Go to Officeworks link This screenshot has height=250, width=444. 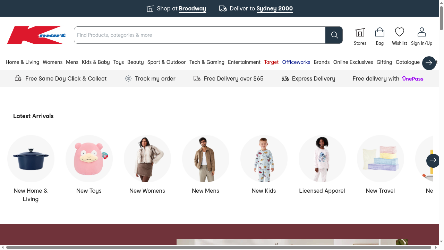(x=296, y=62)
